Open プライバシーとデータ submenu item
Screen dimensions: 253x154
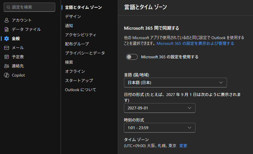[85, 53]
